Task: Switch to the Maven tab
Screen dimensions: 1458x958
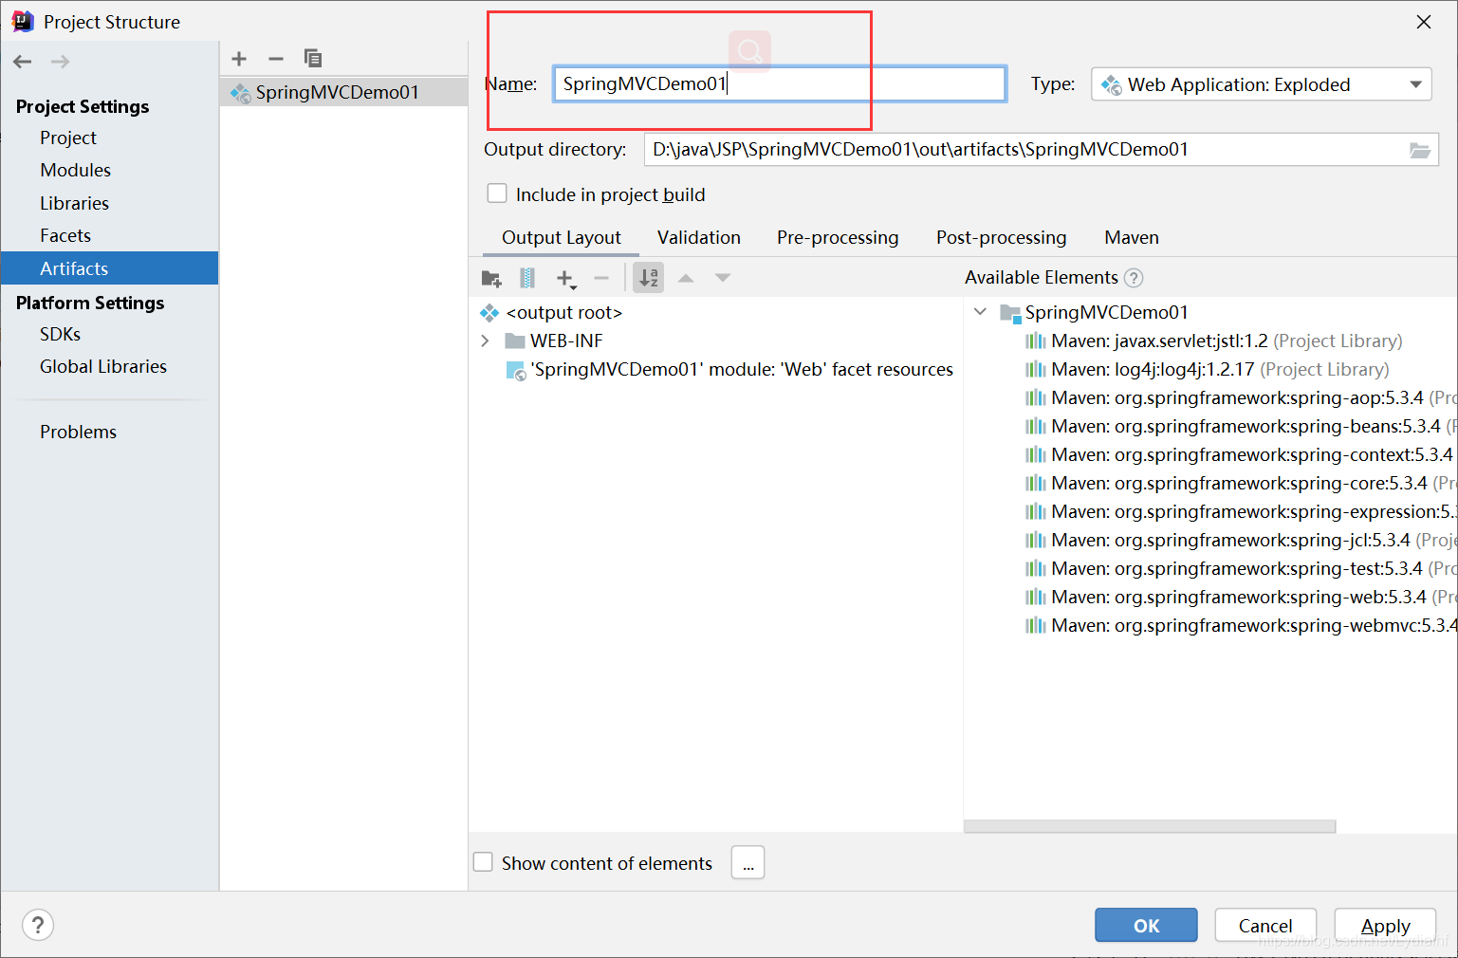Action: click(x=1132, y=237)
